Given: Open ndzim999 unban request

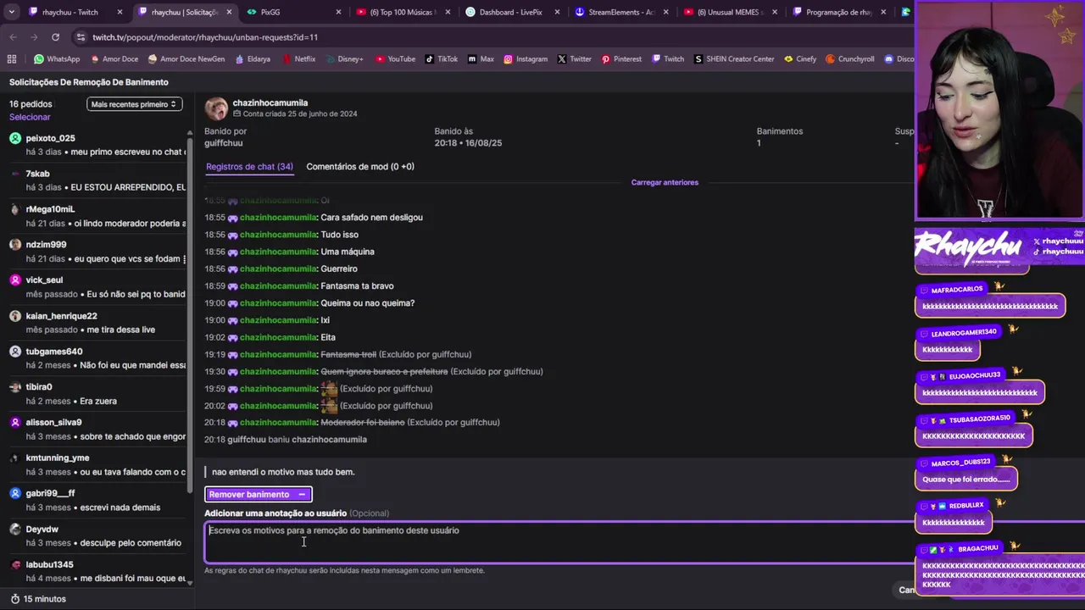Looking at the screenshot, I should tap(97, 252).
